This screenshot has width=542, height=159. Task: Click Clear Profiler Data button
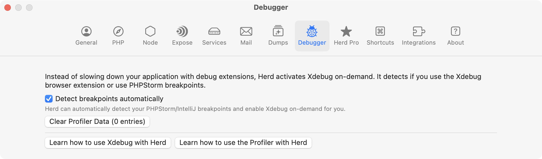[x=97, y=121]
